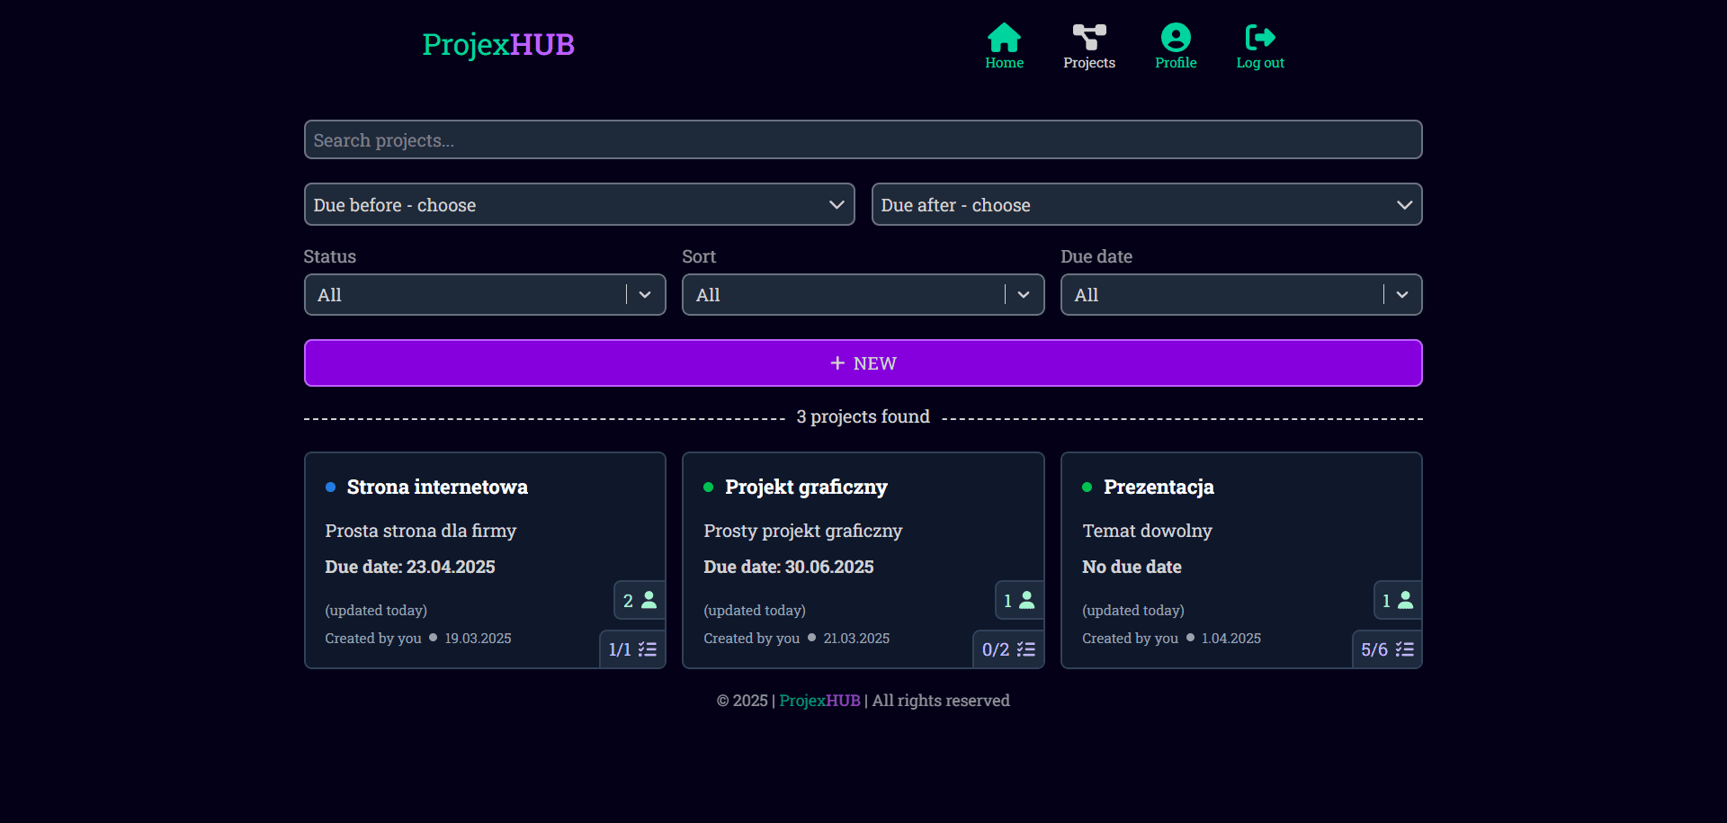Click members icon on Projekt graficzny card
This screenshot has width=1727, height=823.
point(1027,600)
